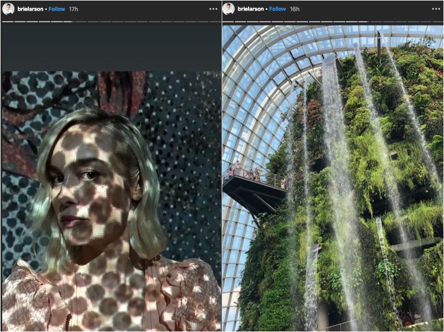Jump to last progress segment of 17h story

point(215,22)
